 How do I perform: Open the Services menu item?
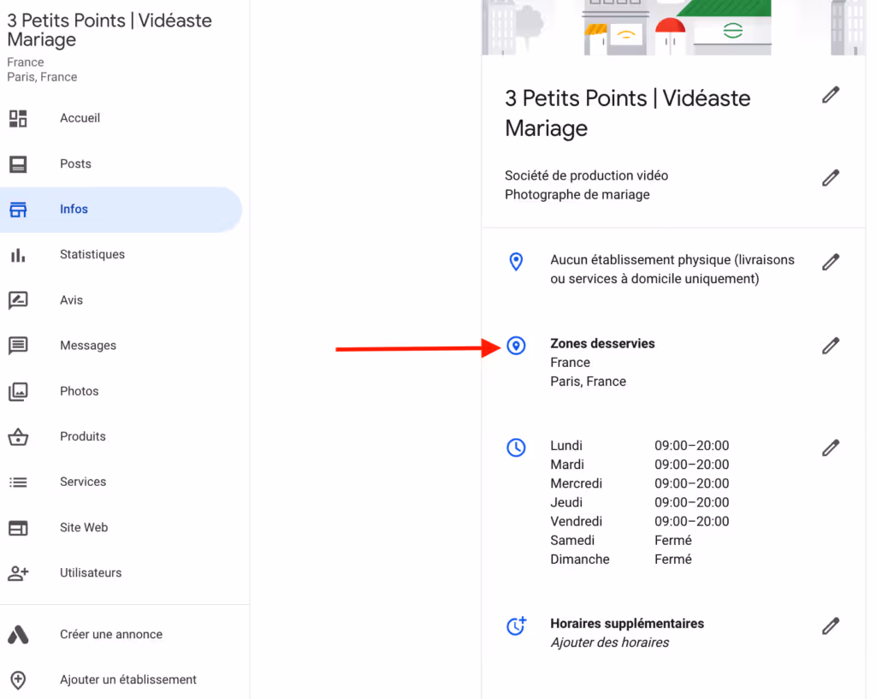click(x=121, y=483)
